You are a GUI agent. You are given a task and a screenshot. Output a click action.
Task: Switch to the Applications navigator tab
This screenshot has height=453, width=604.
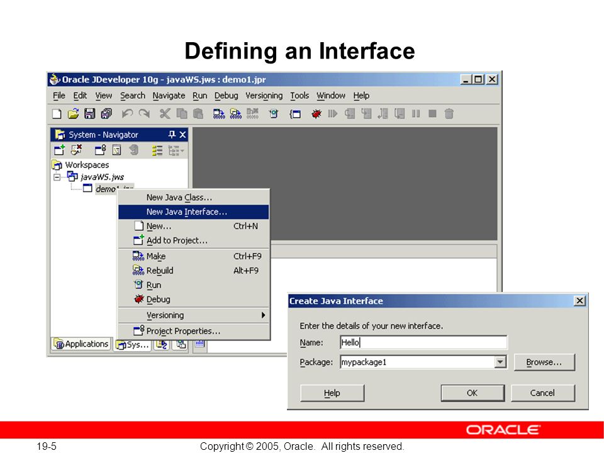[82, 344]
